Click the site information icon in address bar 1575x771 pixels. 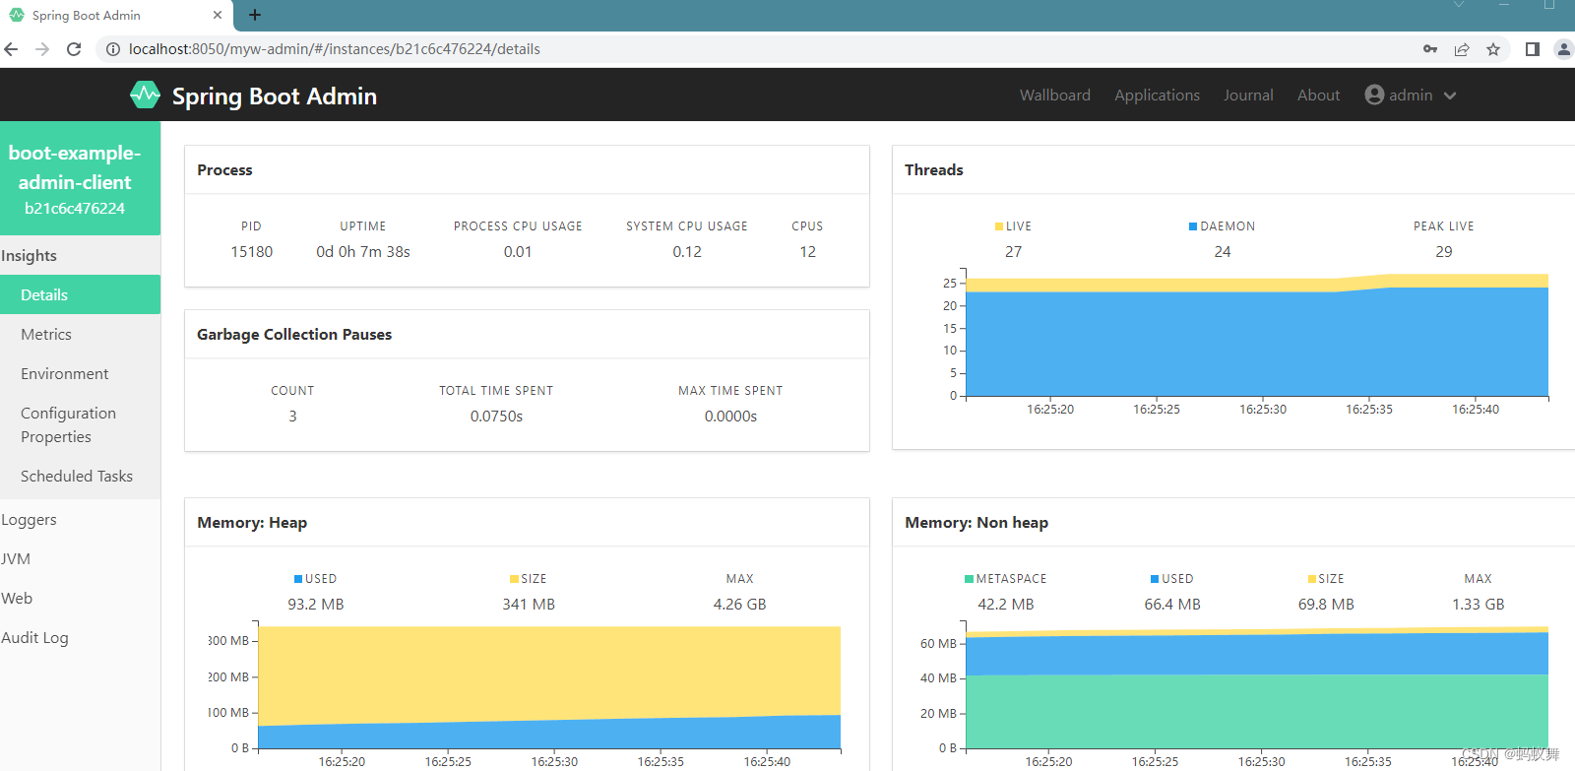click(x=113, y=49)
